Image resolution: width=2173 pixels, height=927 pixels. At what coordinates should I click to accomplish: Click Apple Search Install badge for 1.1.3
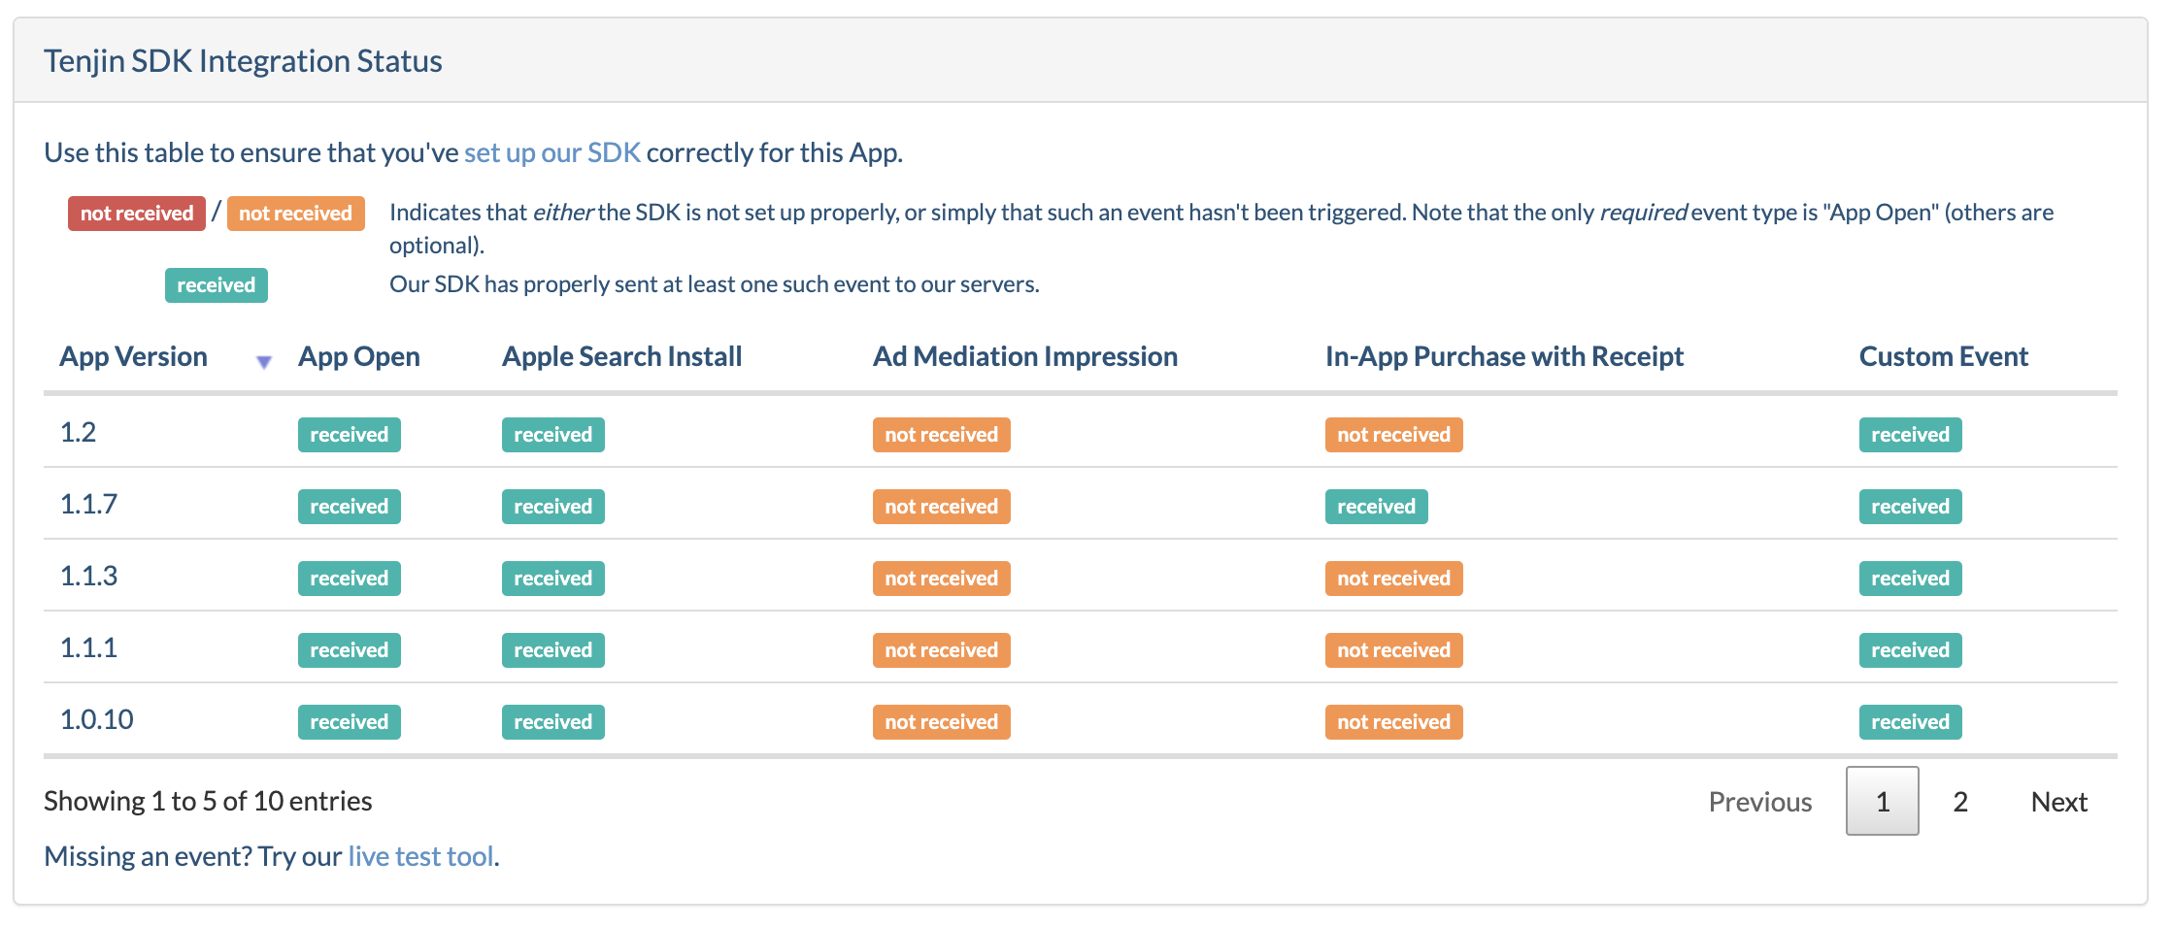click(x=553, y=579)
